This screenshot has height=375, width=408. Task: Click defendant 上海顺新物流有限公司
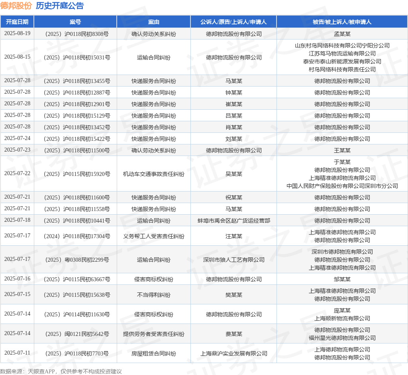(x=342, y=318)
